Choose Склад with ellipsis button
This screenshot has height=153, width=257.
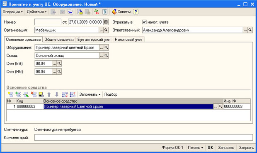pyautogui.click(x=102, y=55)
